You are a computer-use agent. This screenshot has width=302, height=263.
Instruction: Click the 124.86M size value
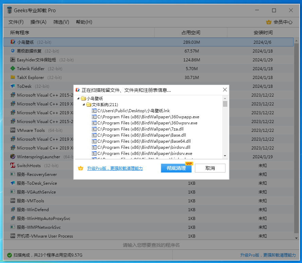click(x=192, y=60)
